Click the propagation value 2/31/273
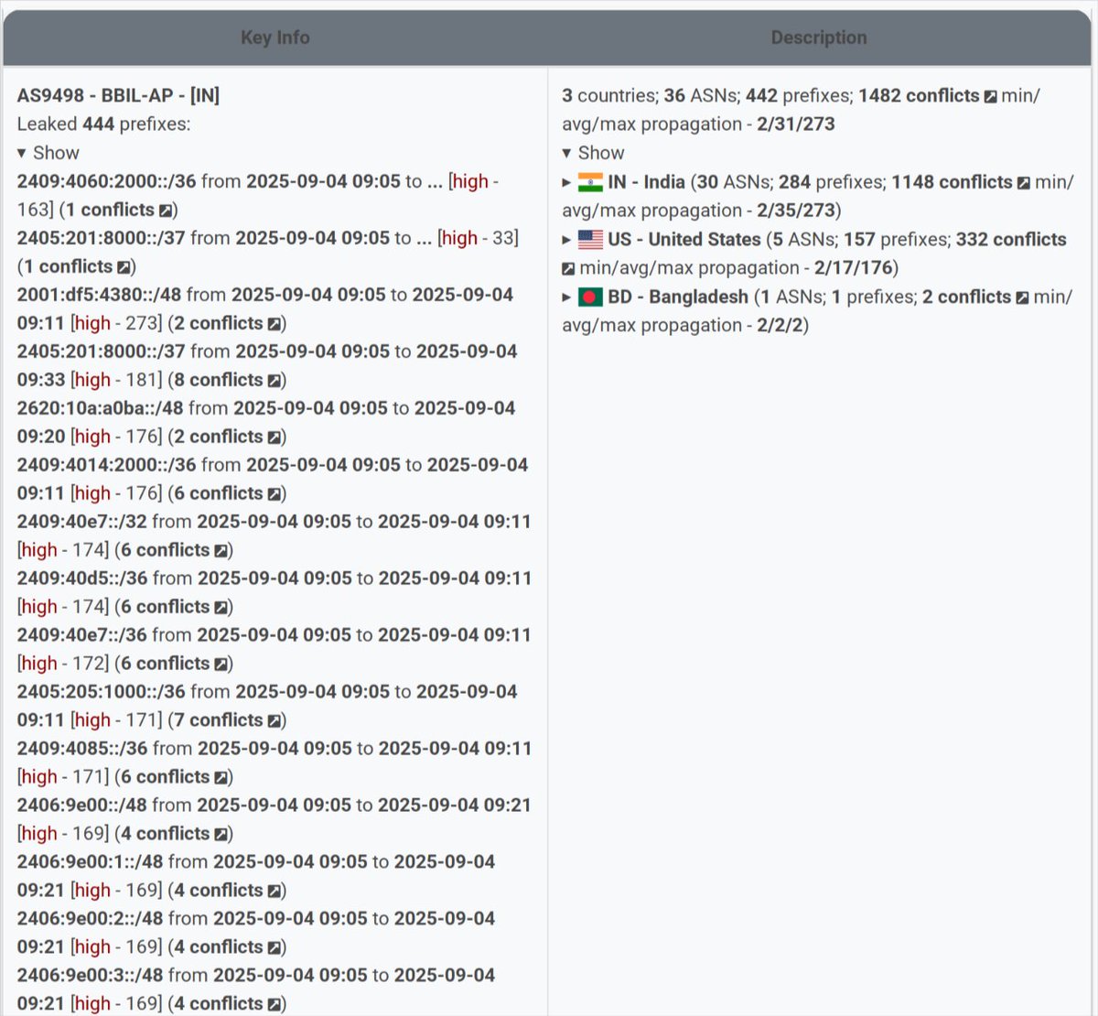The image size is (1098, 1016). click(x=796, y=124)
